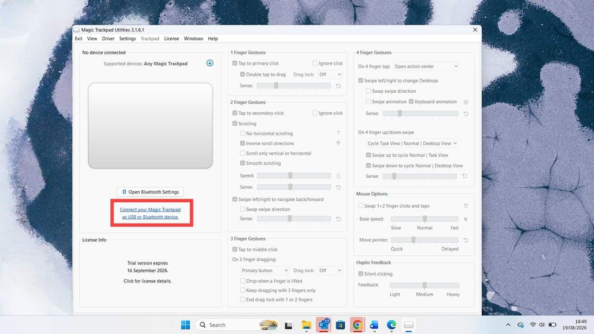Expand the Cycle Task View dropdown
594x334 pixels.
point(412,143)
